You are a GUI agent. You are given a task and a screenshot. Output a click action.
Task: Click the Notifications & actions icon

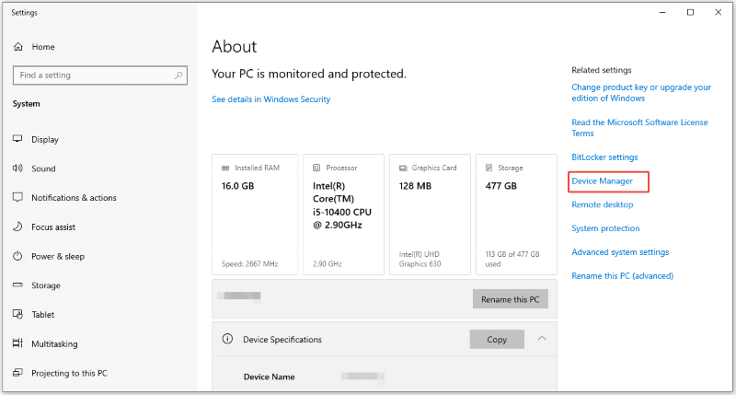click(x=17, y=197)
